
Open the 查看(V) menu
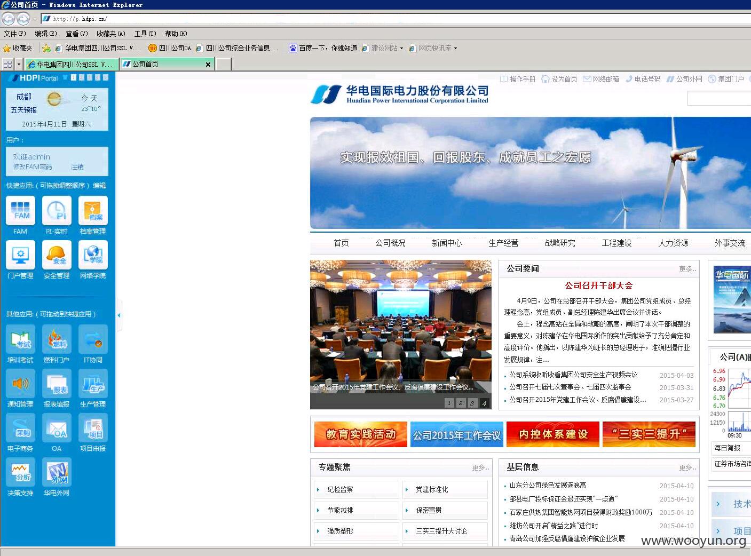click(x=77, y=34)
